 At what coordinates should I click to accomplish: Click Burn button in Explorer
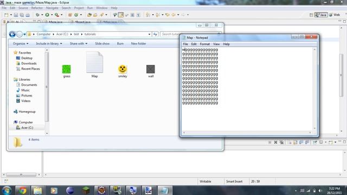pyautogui.click(x=120, y=43)
